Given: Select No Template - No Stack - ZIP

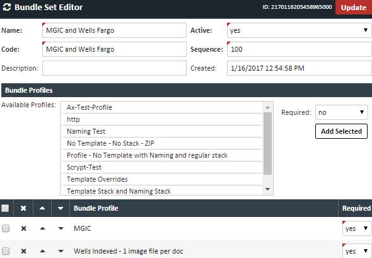Looking at the screenshot, I should click(x=162, y=143).
